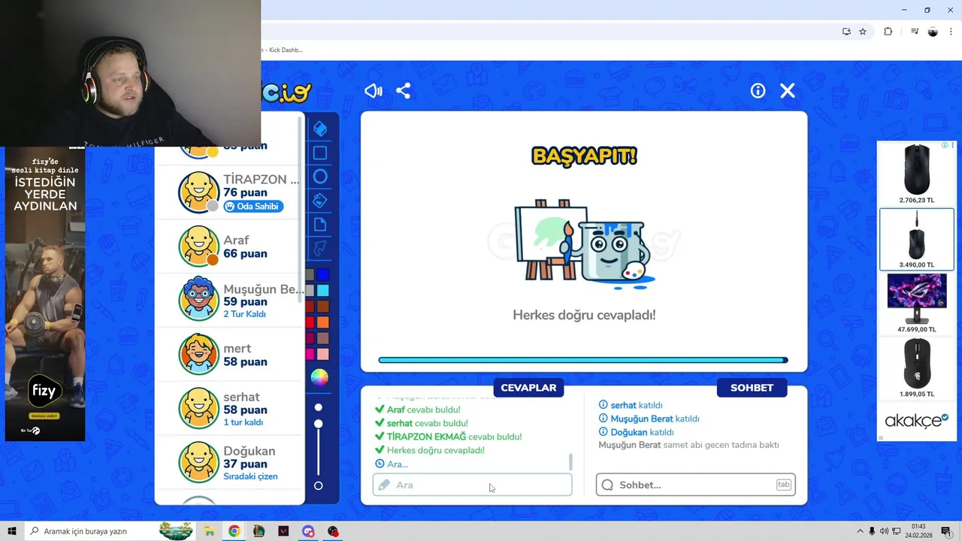Open the 3.490,00 TL mouse ad
The width and height of the screenshot is (962, 541).
[916, 239]
